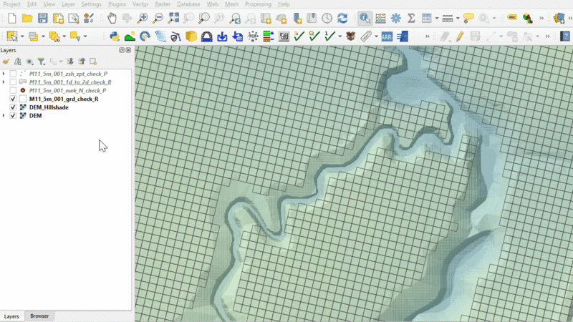The height and width of the screenshot is (322, 573).
Task: Open the Statistical Summary sigma tool
Action: click(x=411, y=18)
